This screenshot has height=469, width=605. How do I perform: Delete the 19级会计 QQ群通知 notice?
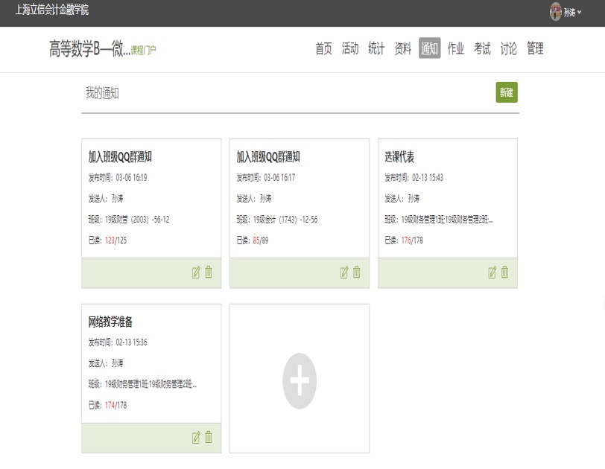(357, 272)
